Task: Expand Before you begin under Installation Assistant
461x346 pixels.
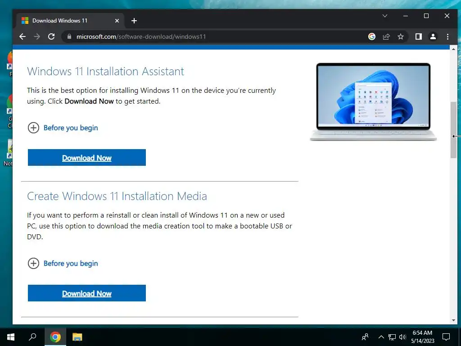Action: (63, 127)
